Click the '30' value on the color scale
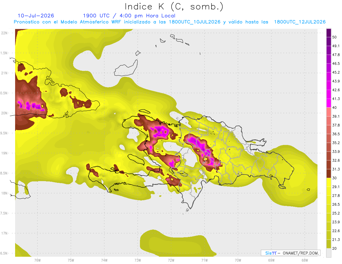This screenshot has height=264, width=342. pyautogui.click(x=335, y=178)
